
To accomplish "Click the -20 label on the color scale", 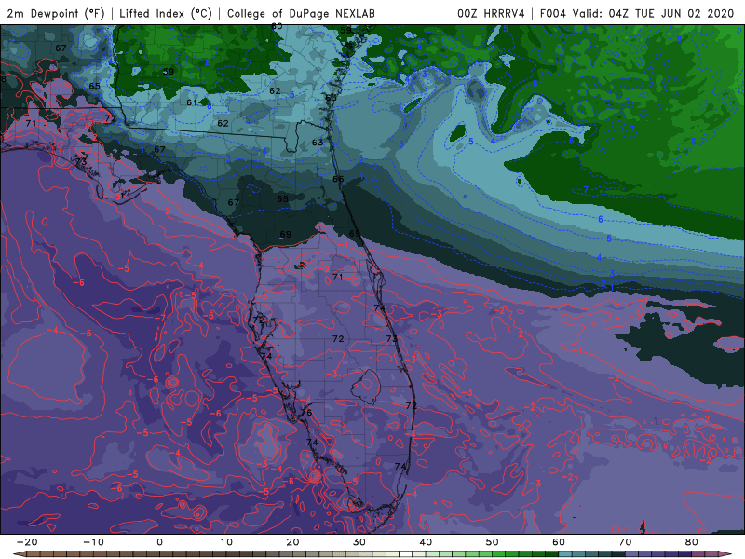I will [27, 542].
